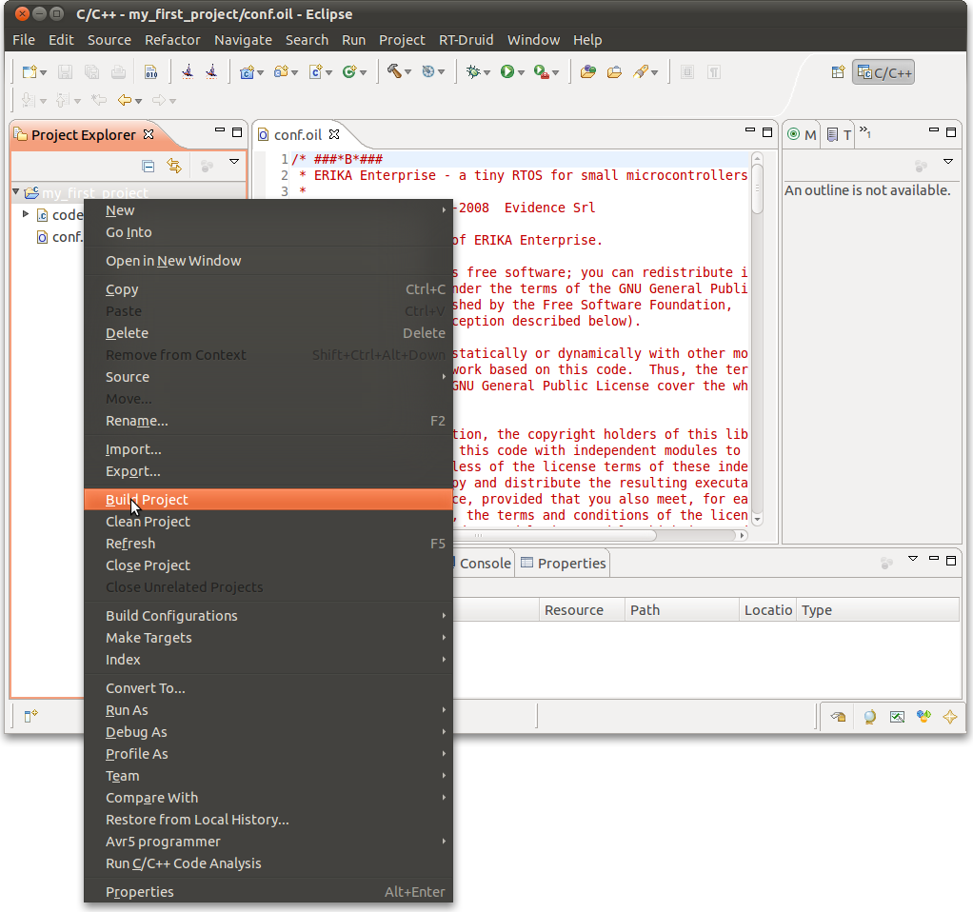The height and width of the screenshot is (912, 973).
Task: Click the colored balls status bar icon
Action: 924,717
